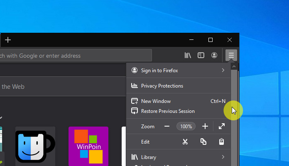Open a new tab with plus button

(x=8, y=40)
